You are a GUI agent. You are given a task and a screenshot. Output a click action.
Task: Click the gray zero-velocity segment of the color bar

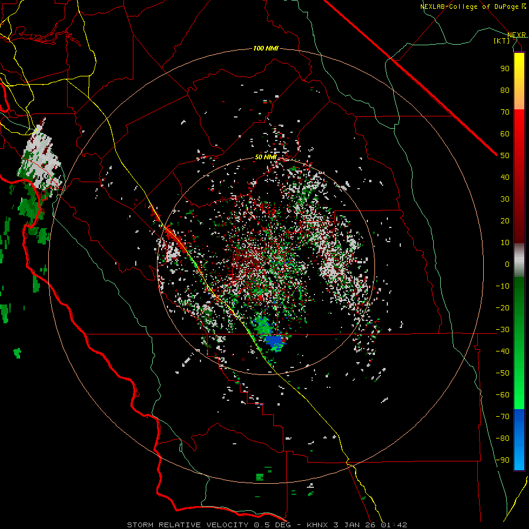point(519,260)
